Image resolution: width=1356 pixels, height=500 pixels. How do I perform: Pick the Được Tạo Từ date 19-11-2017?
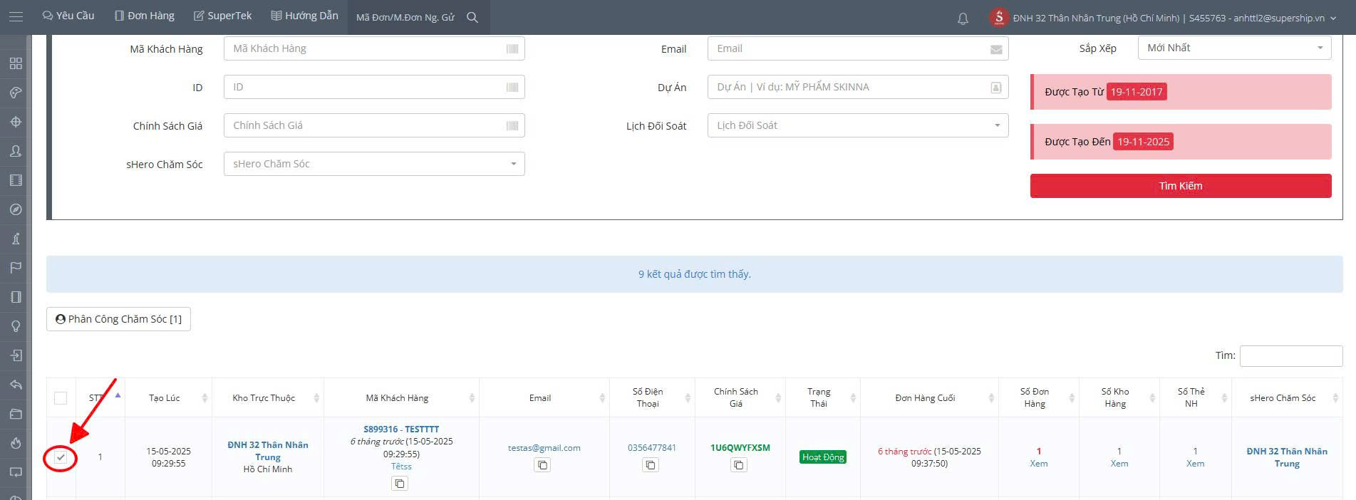tap(1137, 92)
